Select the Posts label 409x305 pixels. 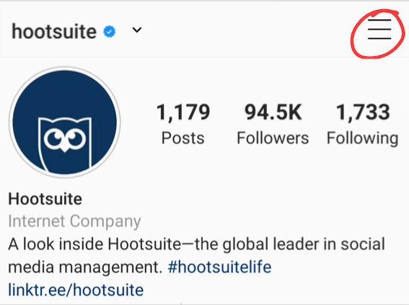[182, 138]
